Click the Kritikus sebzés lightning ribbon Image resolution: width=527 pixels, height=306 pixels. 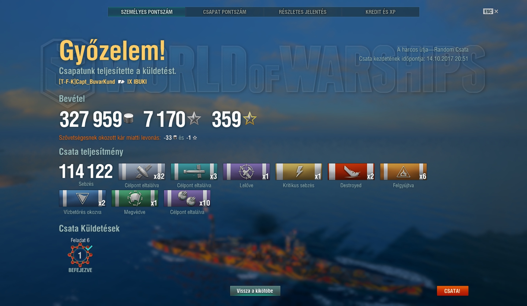click(299, 172)
